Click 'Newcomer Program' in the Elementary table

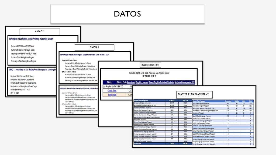(198, 113)
